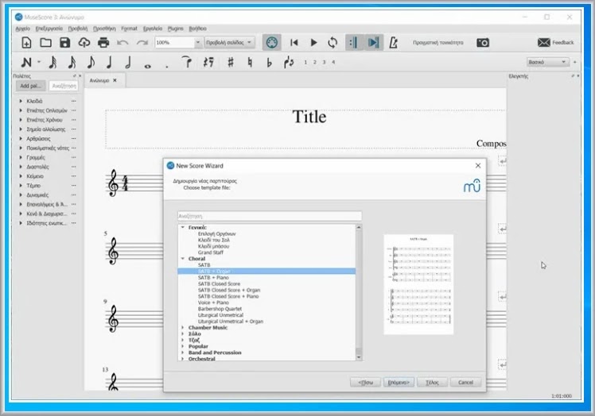Open note input mode dropdown arrow

tap(39, 62)
